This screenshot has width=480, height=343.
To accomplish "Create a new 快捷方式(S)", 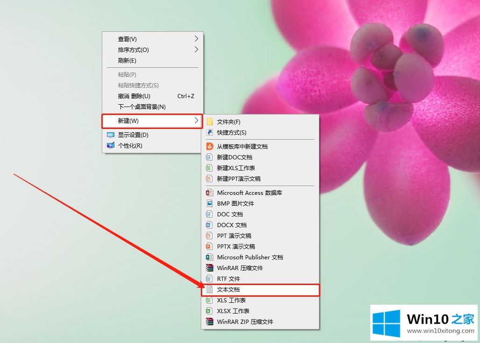I will click(260, 132).
